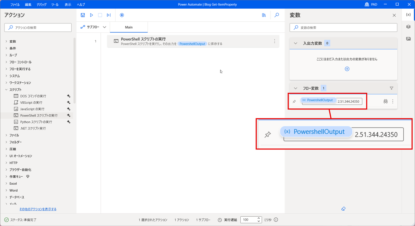
Task: Clear flow variable values with eraser icon
Action: coord(343,208)
